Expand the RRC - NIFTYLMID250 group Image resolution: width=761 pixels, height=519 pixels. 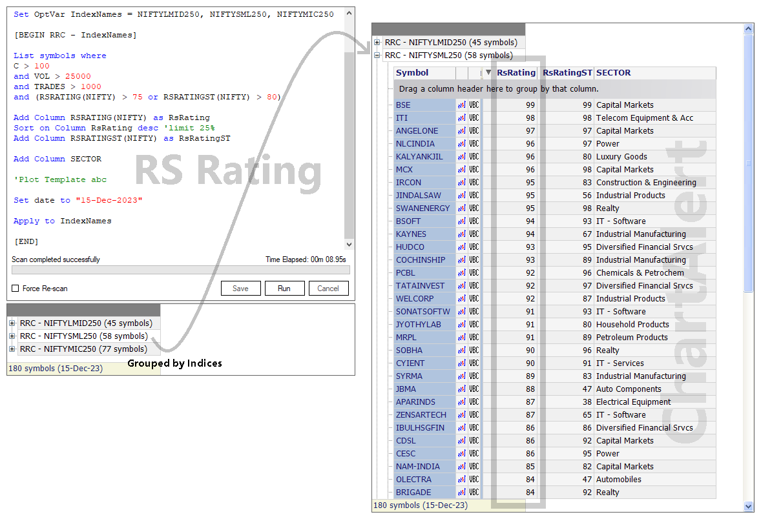point(377,42)
